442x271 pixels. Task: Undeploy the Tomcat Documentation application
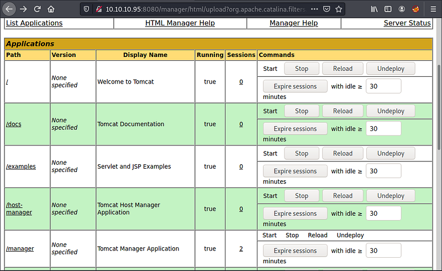click(x=391, y=111)
